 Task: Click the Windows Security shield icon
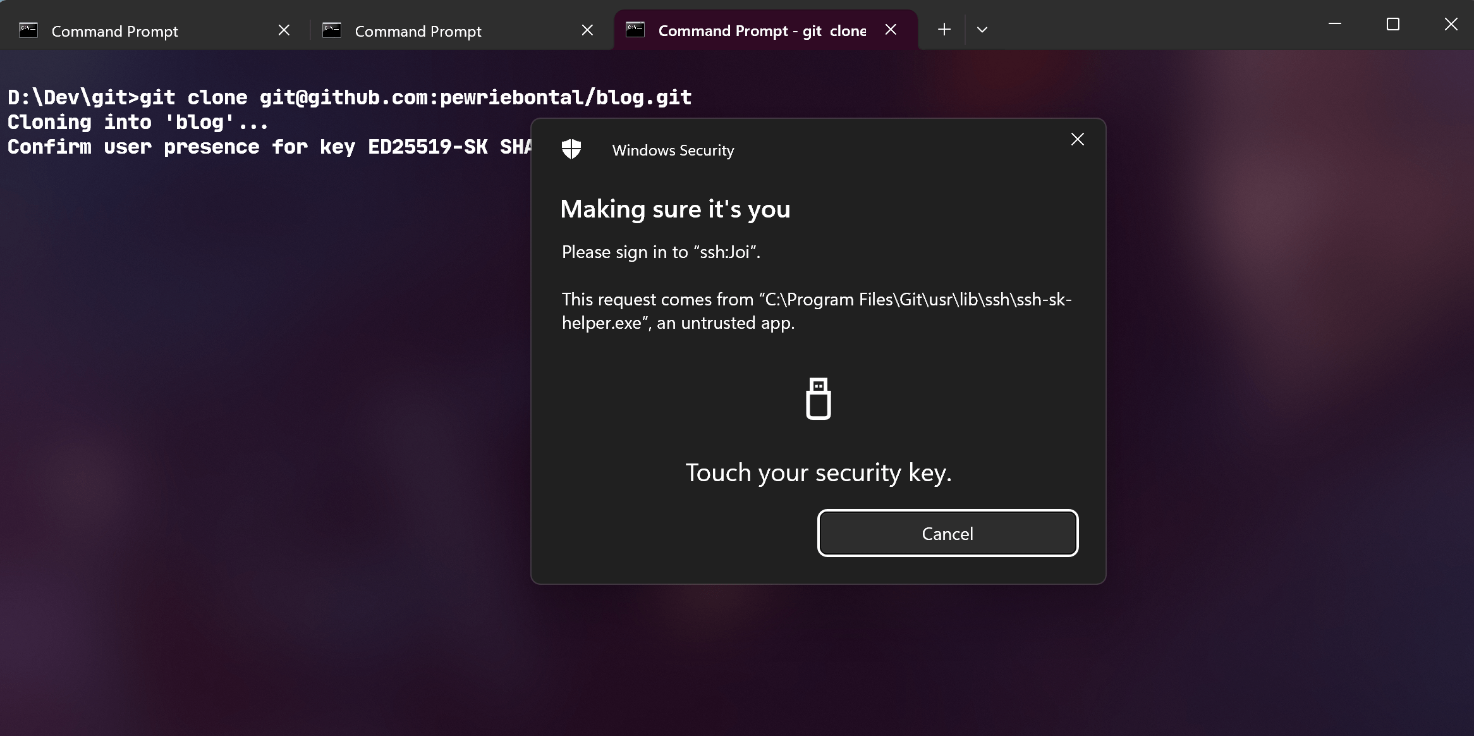click(573, 150)
